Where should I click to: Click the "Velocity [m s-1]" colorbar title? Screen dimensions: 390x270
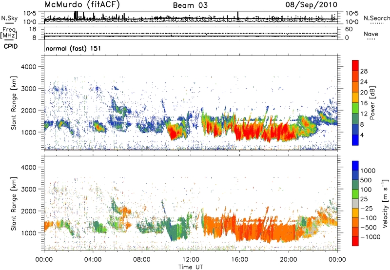(385, 203)
